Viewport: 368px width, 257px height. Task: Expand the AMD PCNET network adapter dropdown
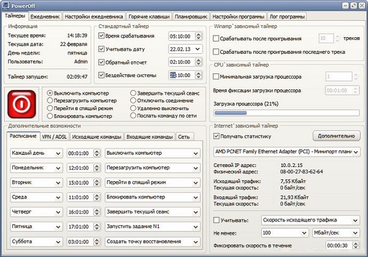(x=286, y=151)
